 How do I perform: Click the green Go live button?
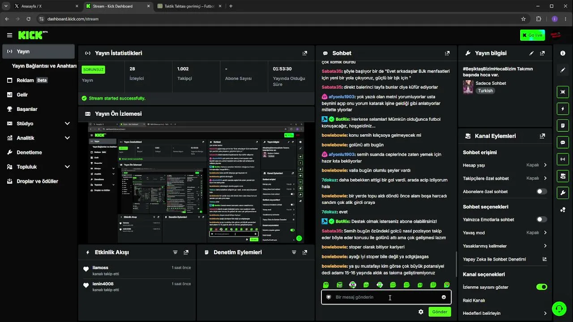pyautogui.click(x=532, y=35)
